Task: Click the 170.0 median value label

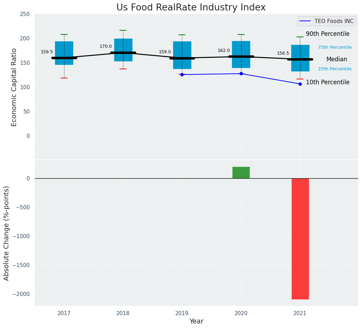Action: pos(106,46)
